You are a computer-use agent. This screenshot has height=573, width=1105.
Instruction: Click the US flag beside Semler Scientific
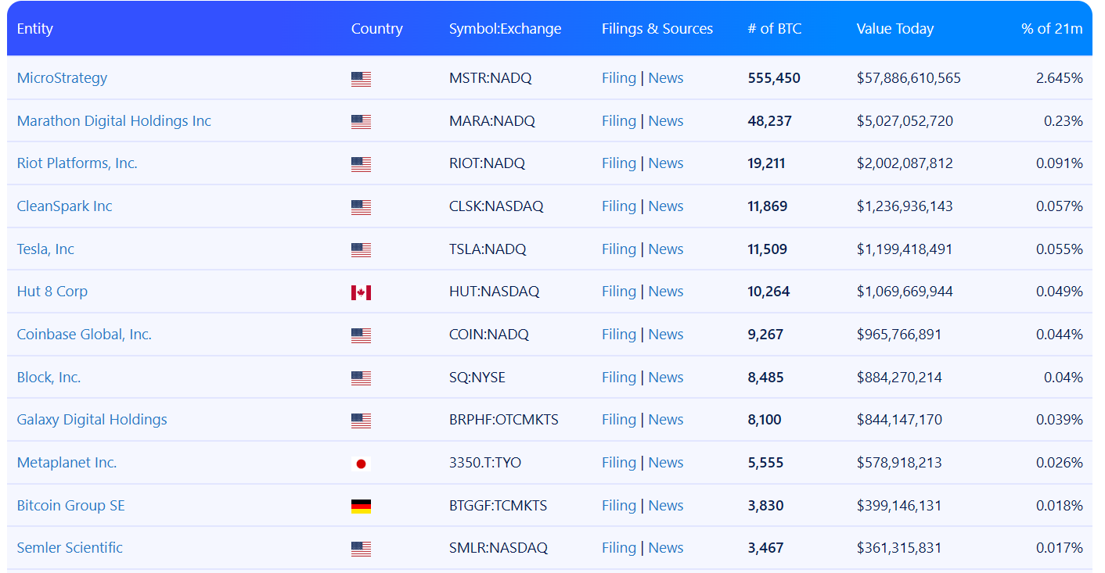361,549
